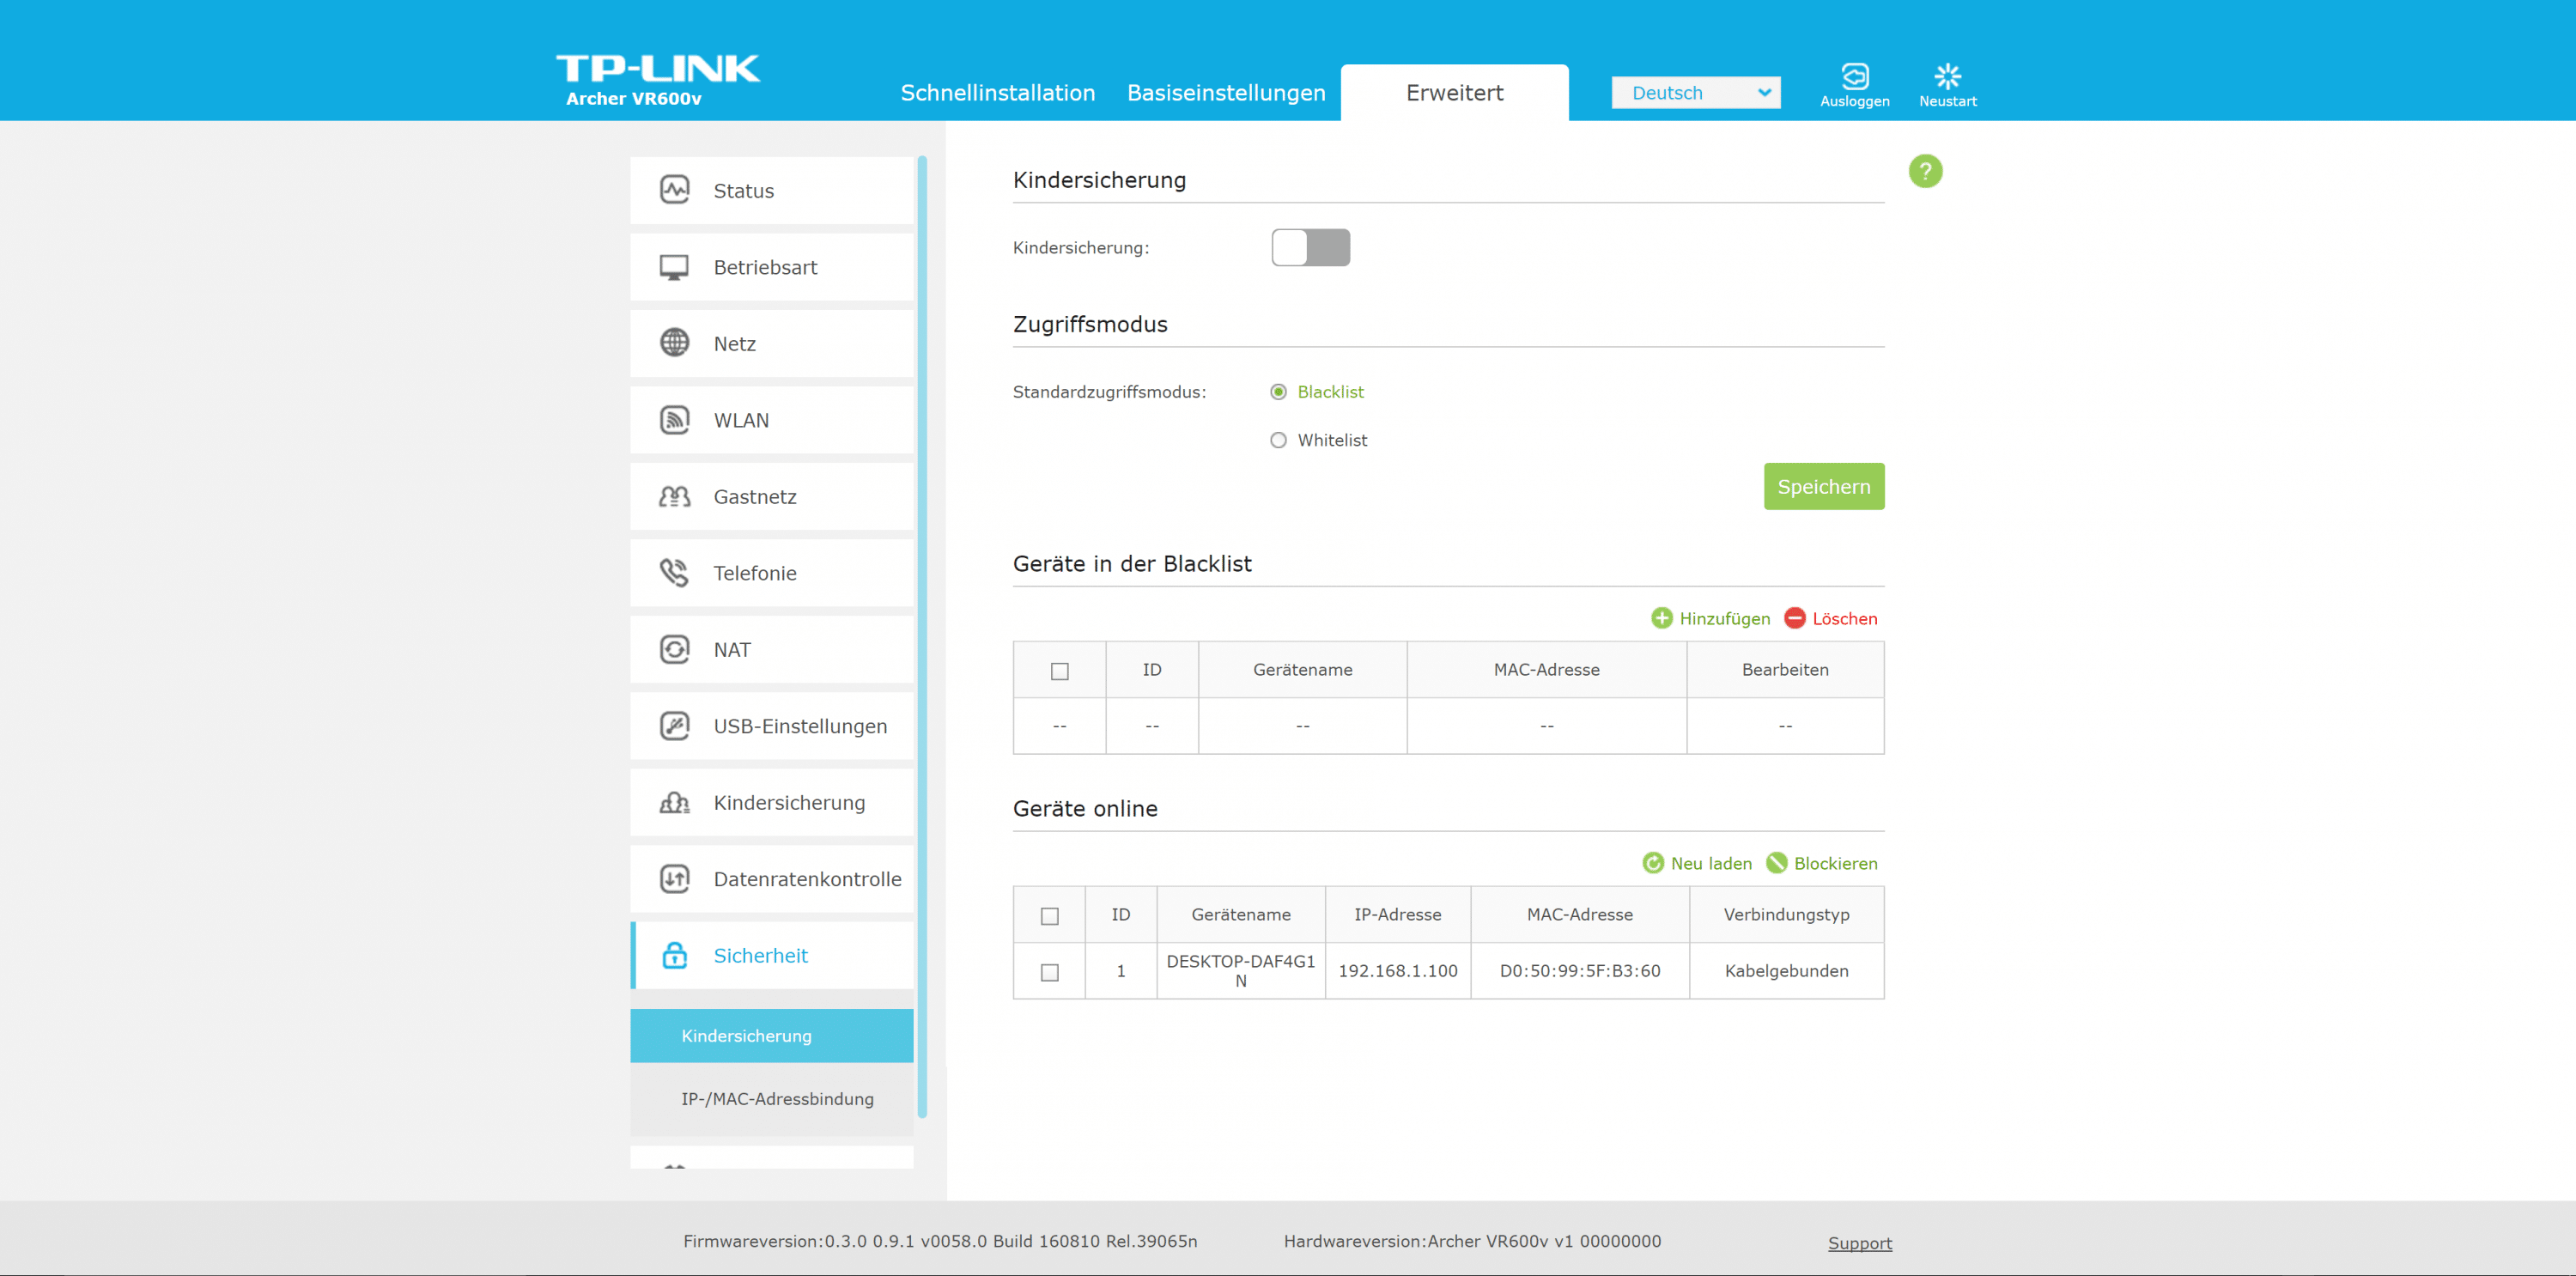The height and width of the screenshot is (1276, 2576).
Task: Click the Neu laden refresh icon
Action: pyautogui.click(x=1653, y=863)
